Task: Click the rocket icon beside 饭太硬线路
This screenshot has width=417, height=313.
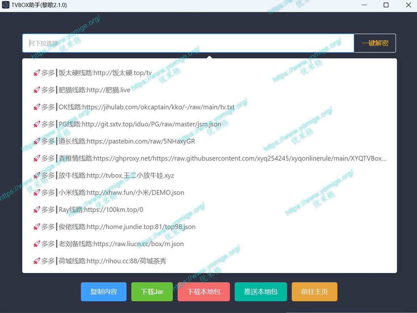Action: click(36, 73)
